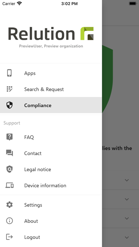Tap the info circle About icon

click(x=10, y=221)
